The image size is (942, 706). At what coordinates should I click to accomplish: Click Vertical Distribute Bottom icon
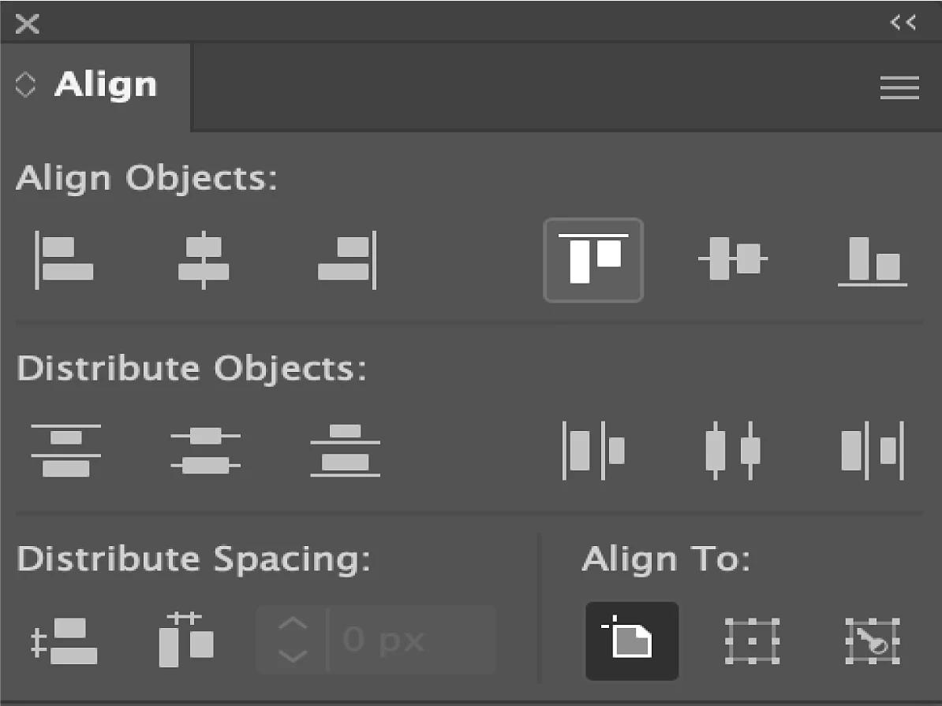(x=346, y=451)
